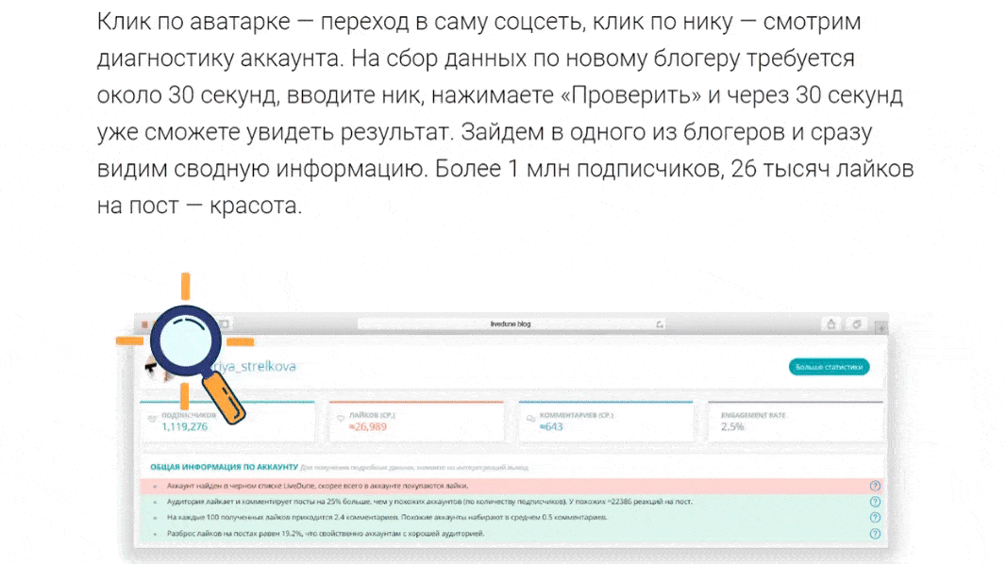Open help for the 19.2% likes spread row
The image size is (1006, 564).
[875, 534]
